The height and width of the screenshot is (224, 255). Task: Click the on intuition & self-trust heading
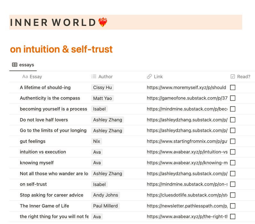pyautogui.click(x=61, y=49)
